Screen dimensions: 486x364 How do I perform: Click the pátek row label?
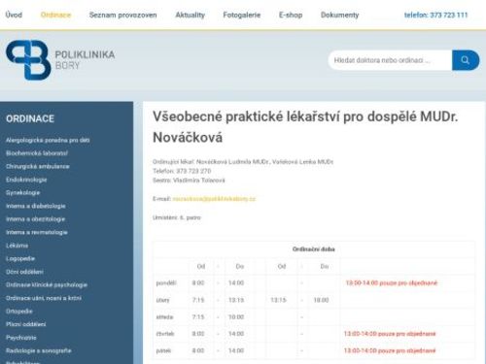[163, 350]
